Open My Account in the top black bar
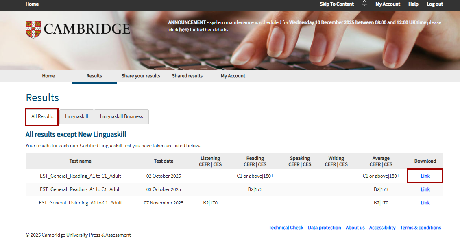The height and width of the screenshot is (241, 460). click(x=388, y=4)
